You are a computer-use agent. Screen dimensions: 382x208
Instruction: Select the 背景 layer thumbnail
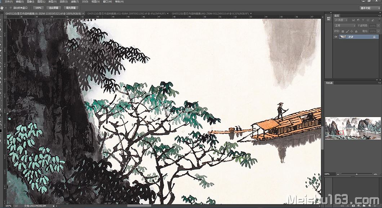point(343,37)
